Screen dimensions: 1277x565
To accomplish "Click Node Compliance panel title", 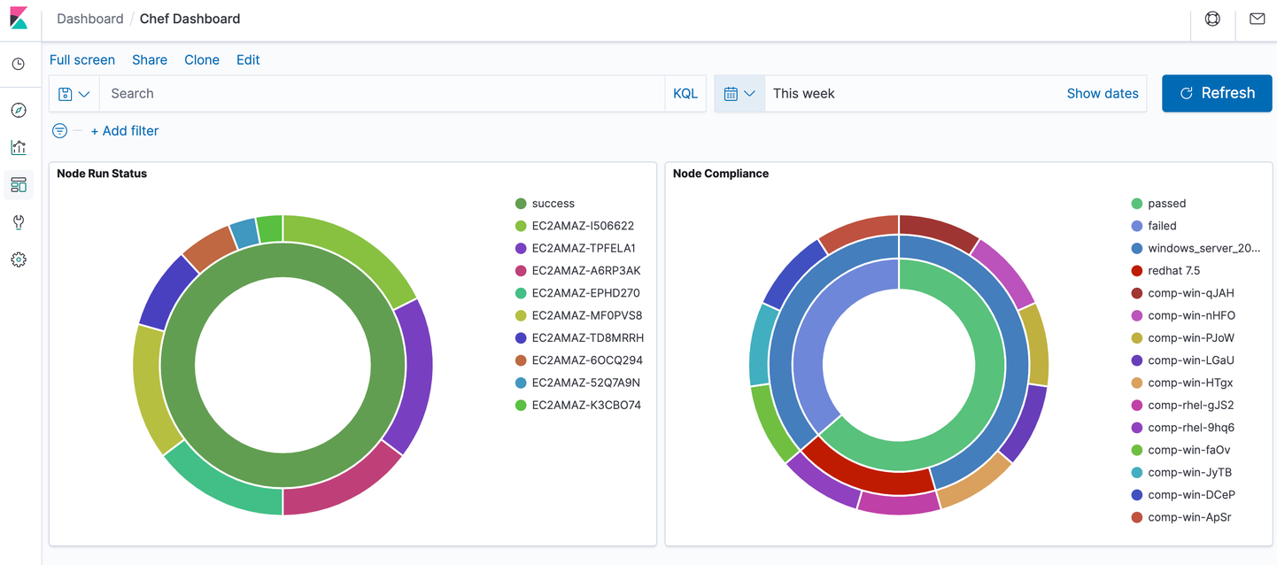I will [x=721, y=174].
